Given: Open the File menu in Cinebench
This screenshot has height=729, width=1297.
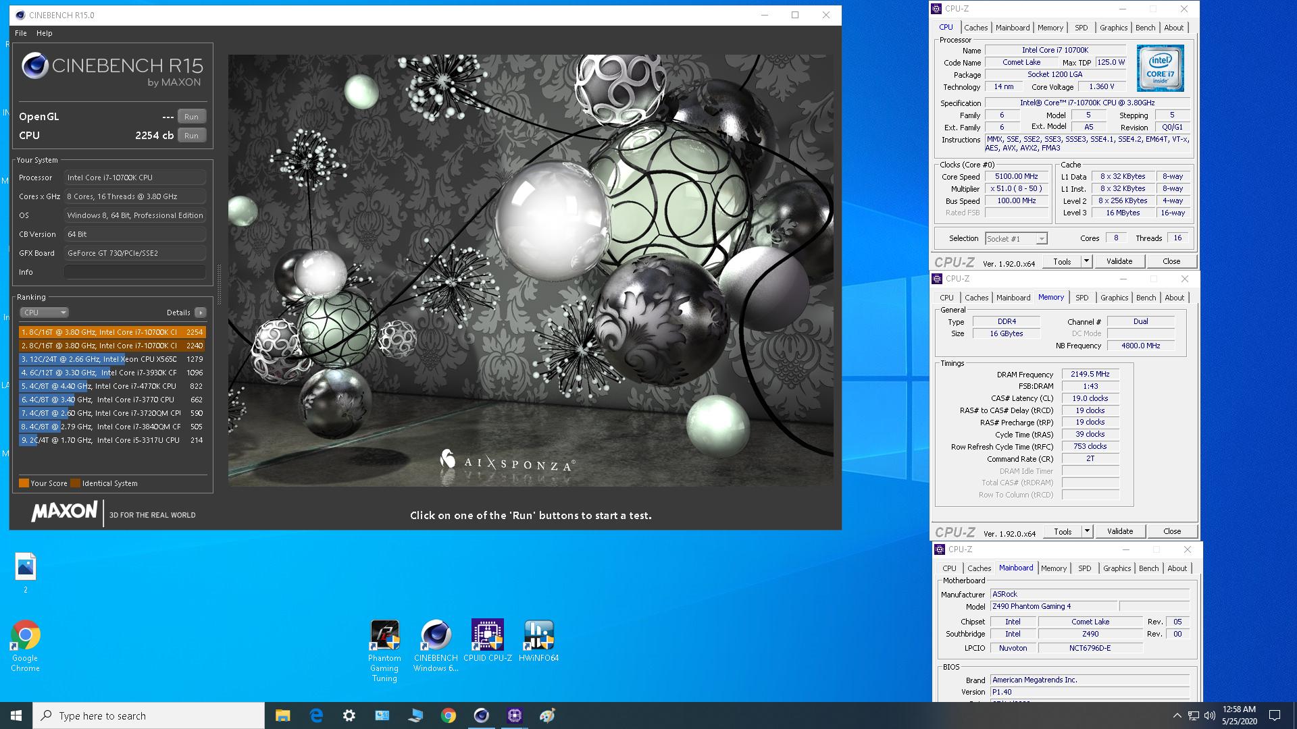Looking at the screenshot, I should (21, 33).
